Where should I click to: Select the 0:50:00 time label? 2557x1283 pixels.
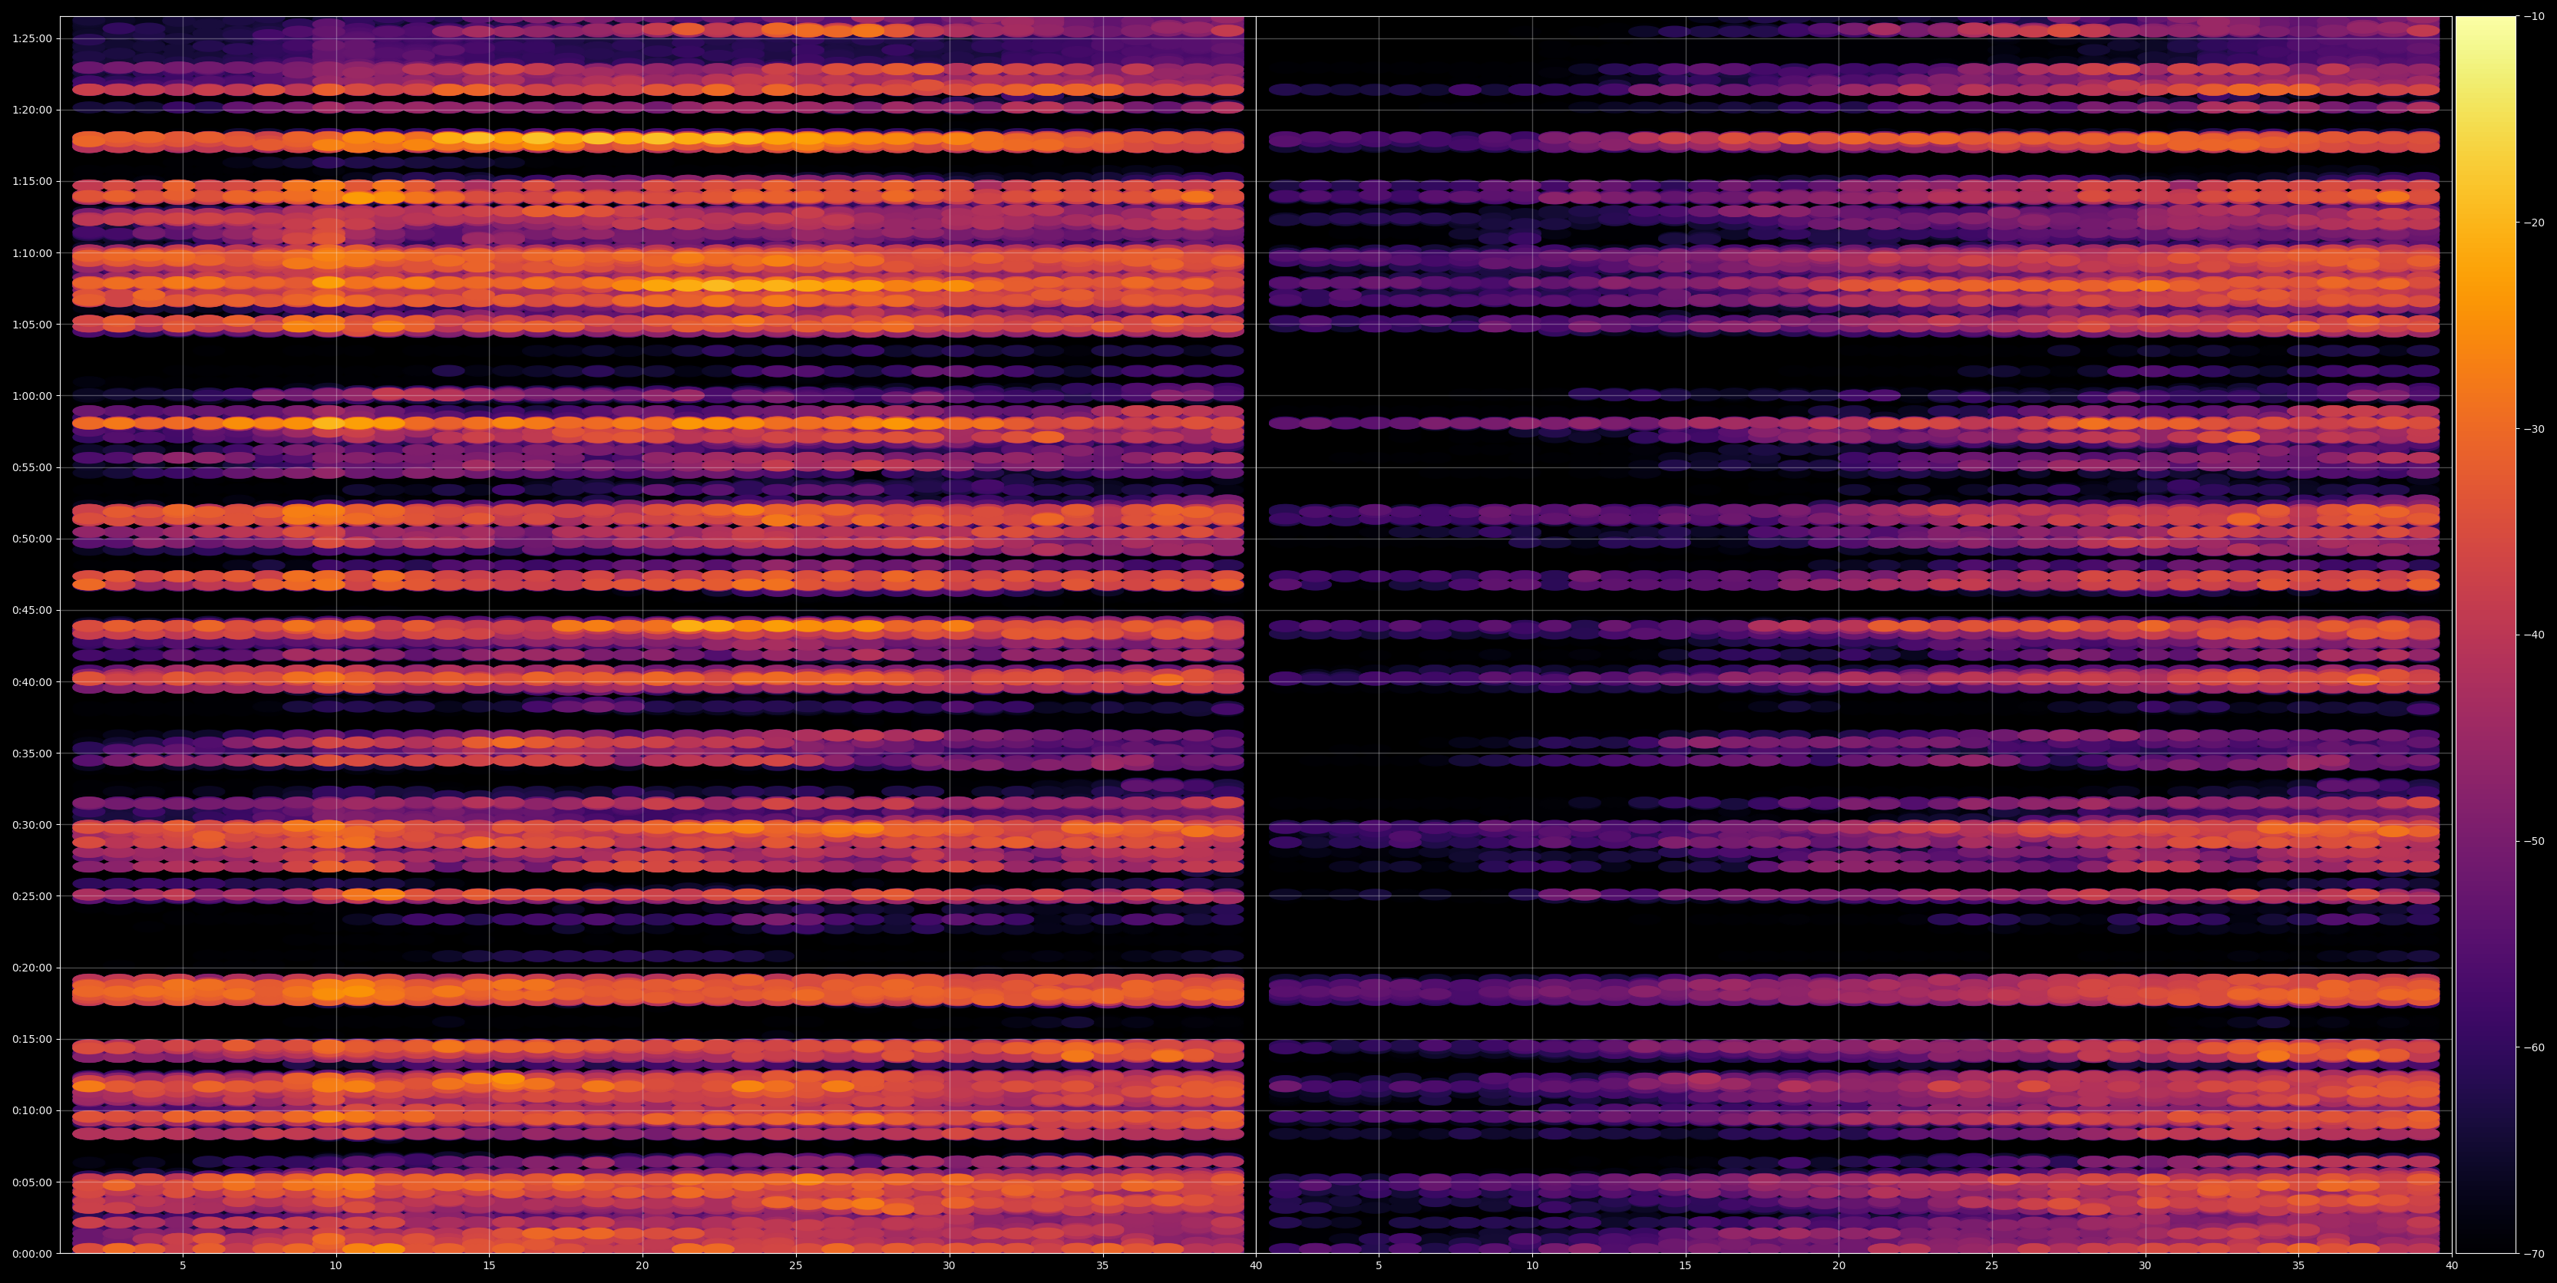coord(31,539)
